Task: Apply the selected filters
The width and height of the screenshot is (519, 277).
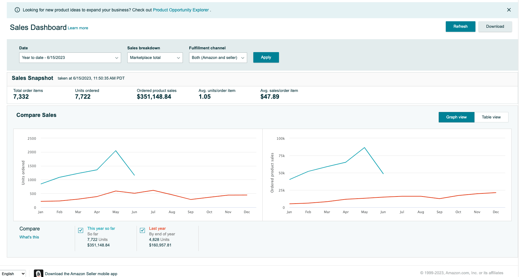Action: tap(266, 57)
